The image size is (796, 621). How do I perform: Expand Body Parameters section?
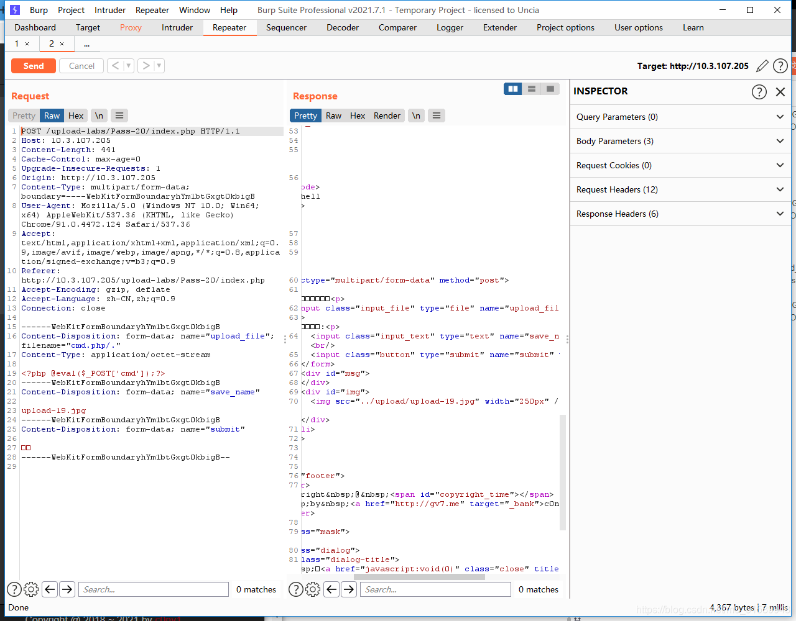(x=680, y=141)
